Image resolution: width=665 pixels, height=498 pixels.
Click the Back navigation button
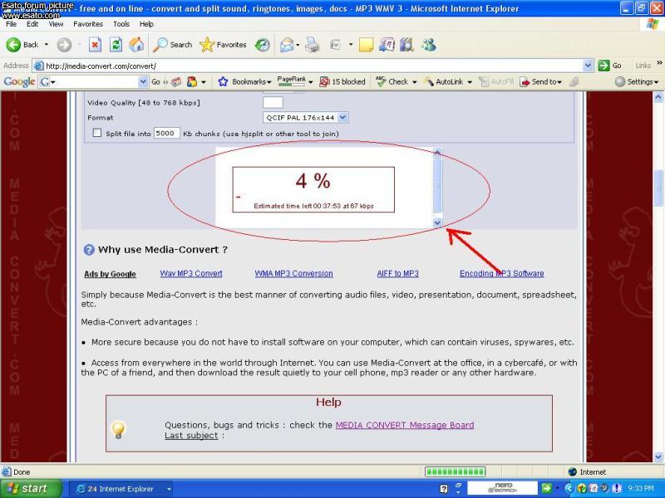pyautogui.click(x=22, y=45)
